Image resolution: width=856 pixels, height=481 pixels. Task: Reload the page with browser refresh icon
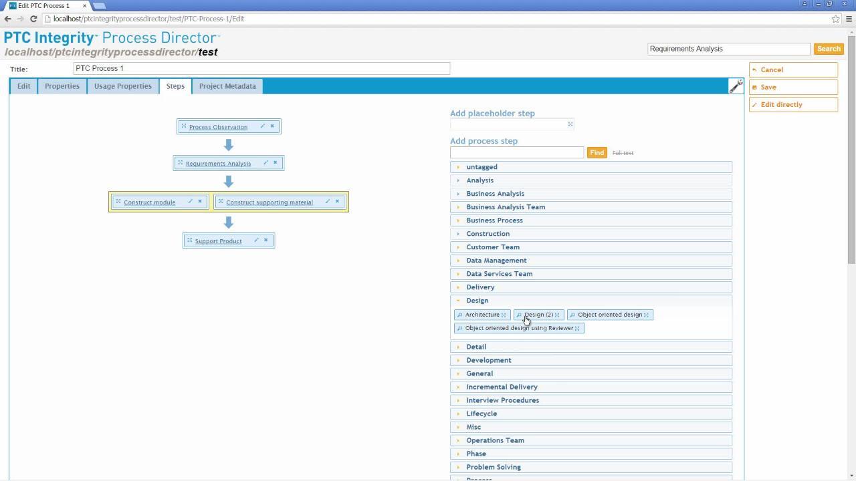(x=33, y=19)
